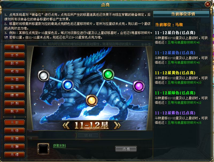The image size is (214, 162).
Task: Select the green star orb
Action: (108, 75)
